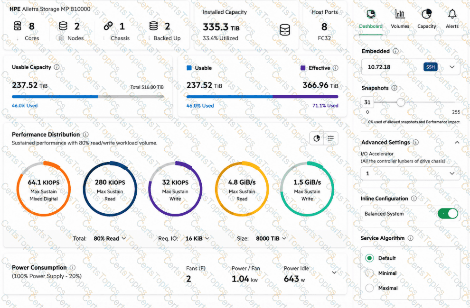The height and width of the screenshot is (308, 470).
Task: Open the Capacity pie chart tab
Action: click(x=426, y=14)
